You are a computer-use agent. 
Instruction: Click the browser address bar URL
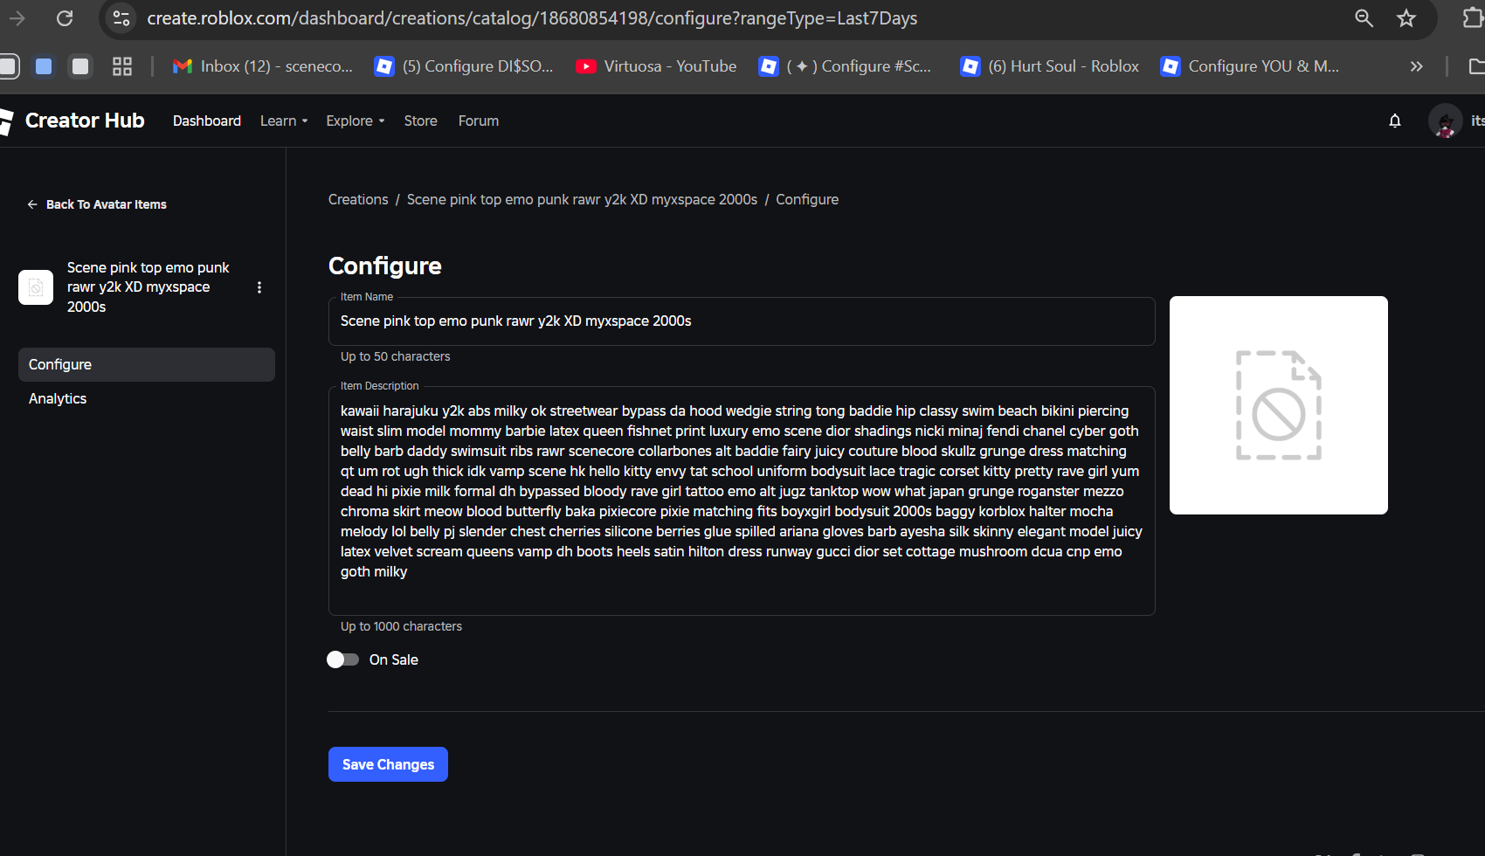pos(532,18)
